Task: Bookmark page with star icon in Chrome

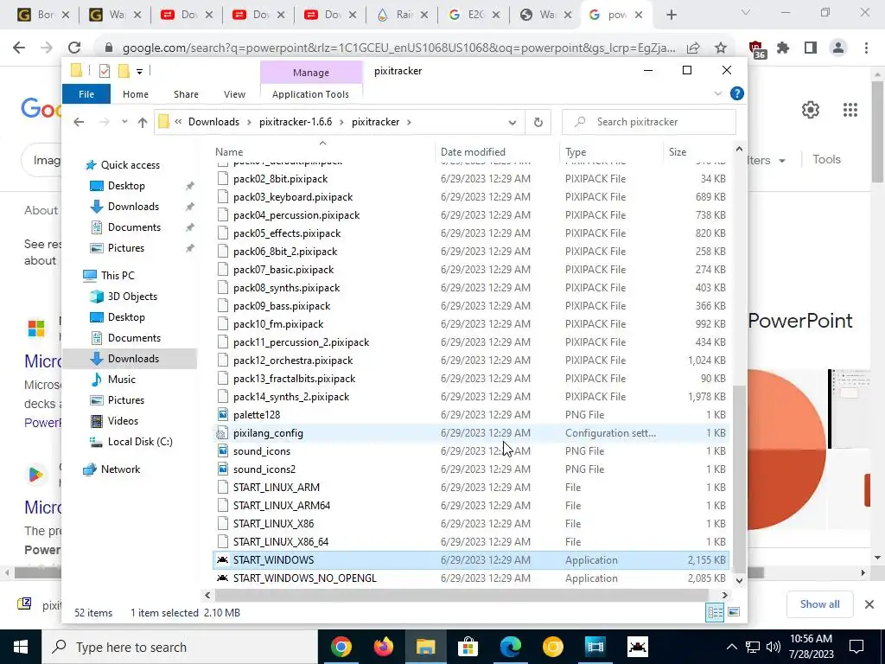Action: click(721, 48)
